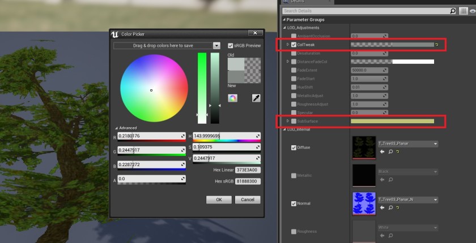The height and width of the screenshot is (243, 476).
Task: Use selected asset arrow for Diffuse texture
Action: point(382,151)
